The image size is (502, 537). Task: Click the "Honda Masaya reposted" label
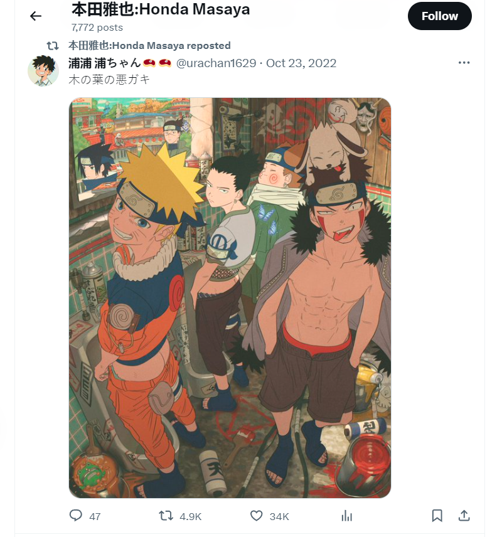(149, 46)
